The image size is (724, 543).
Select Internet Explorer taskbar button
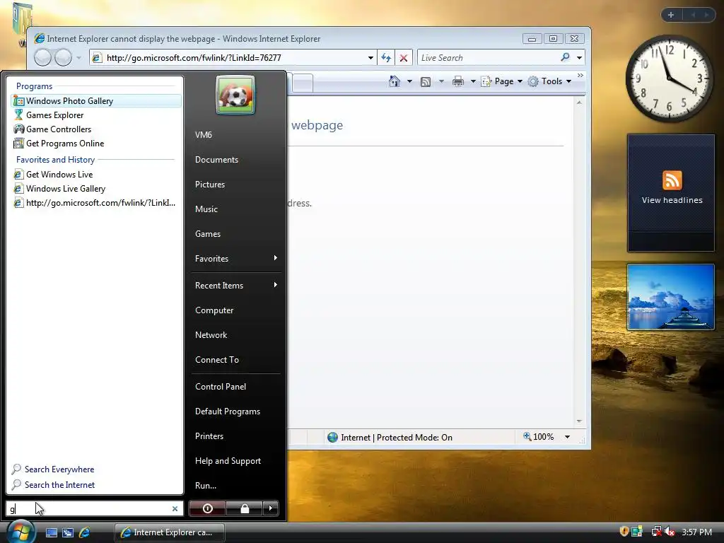(170, 532)
